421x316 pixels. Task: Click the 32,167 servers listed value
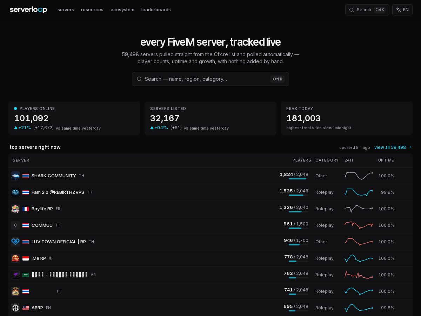(165, 118)
